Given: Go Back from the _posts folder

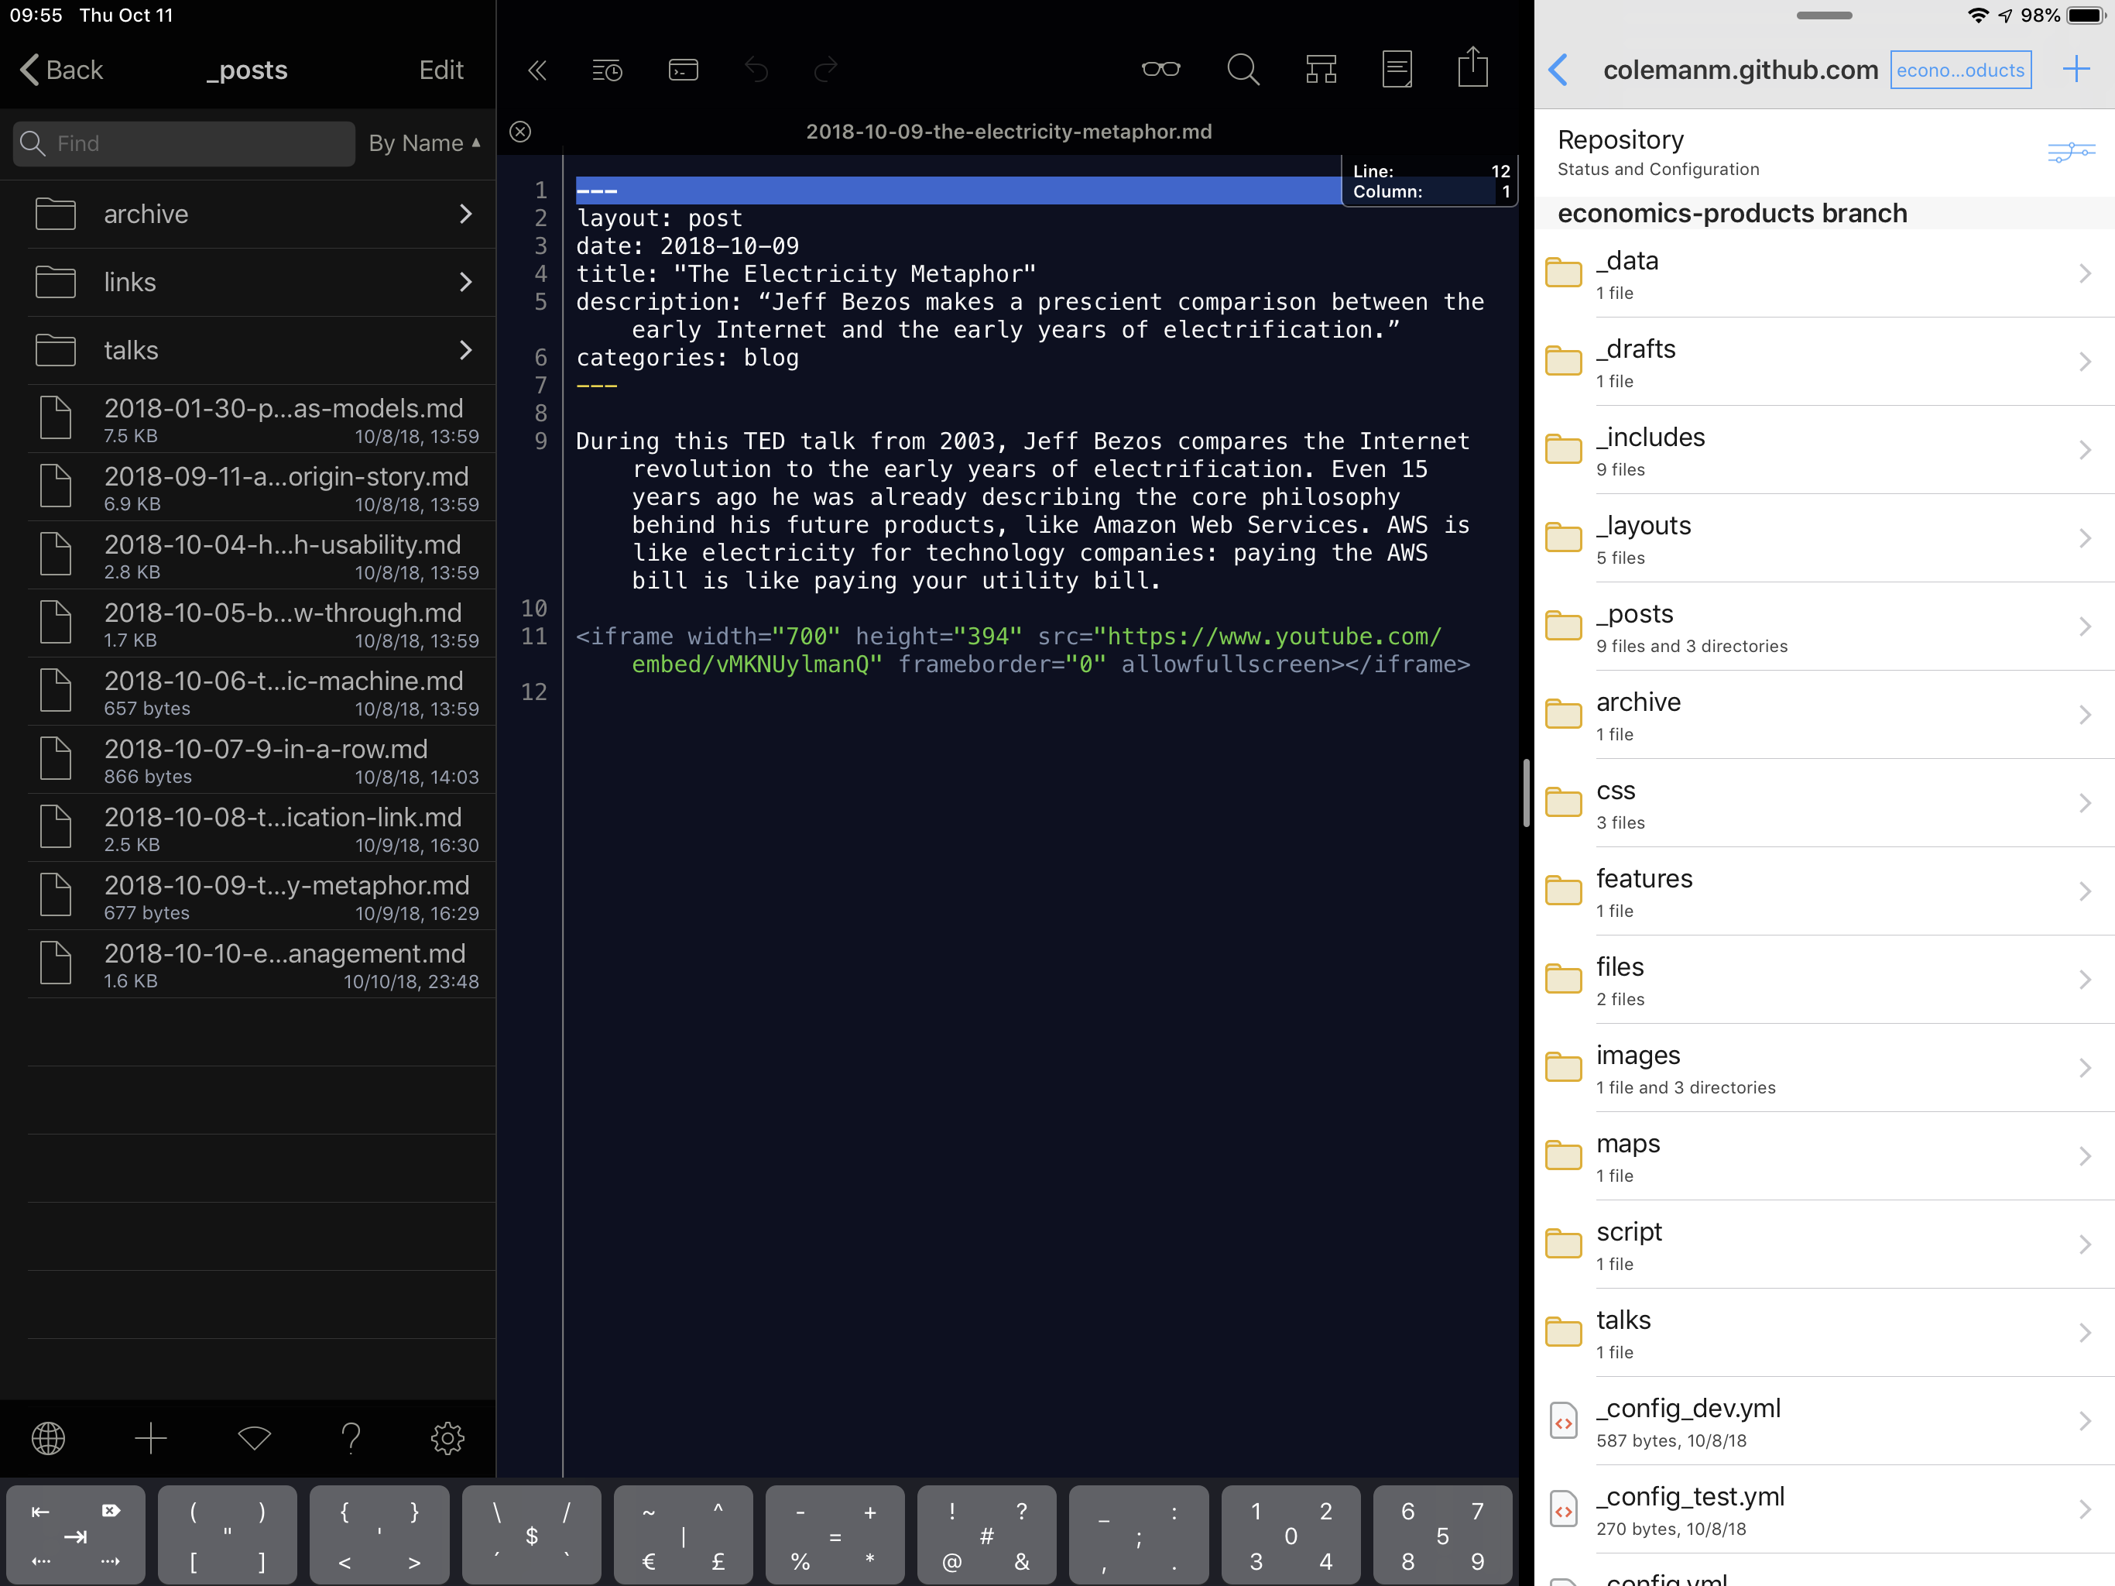Looking at the screenshot, I should coord(62,70).
